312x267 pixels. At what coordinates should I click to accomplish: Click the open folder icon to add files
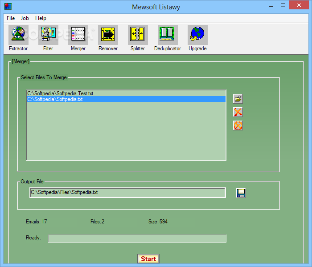[x=238, y=98]
